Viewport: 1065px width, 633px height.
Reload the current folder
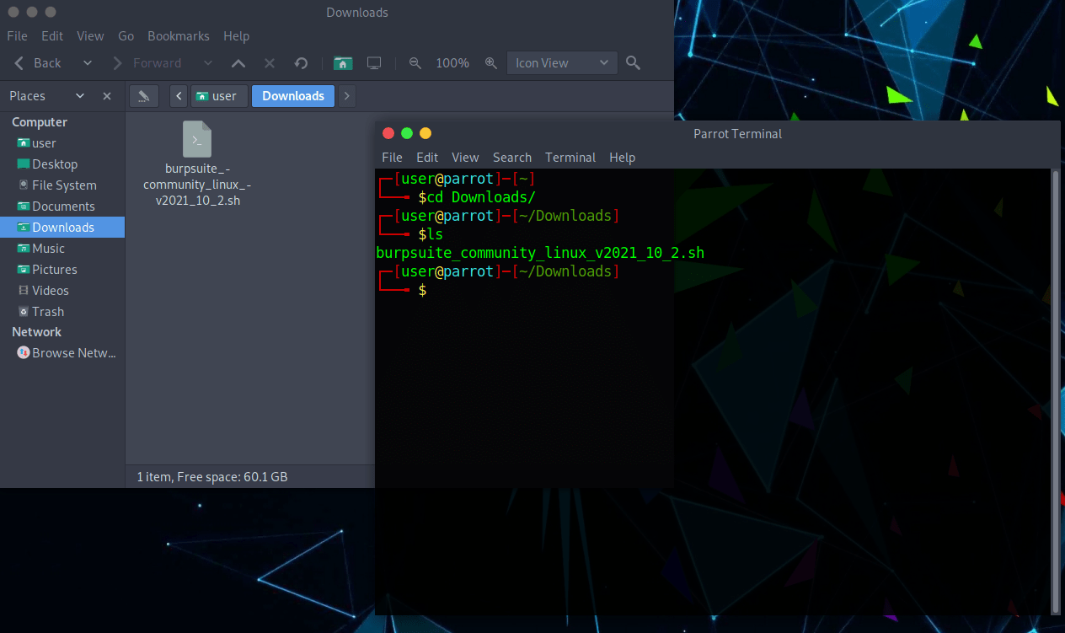click(301, 63)
